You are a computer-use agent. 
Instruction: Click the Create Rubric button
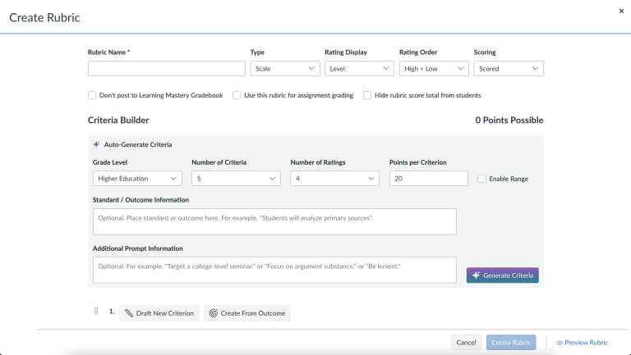tap(511, 343)
